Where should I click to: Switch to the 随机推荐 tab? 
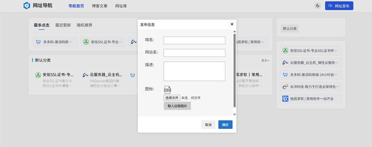pyautogui.click(x=84, y=25)
